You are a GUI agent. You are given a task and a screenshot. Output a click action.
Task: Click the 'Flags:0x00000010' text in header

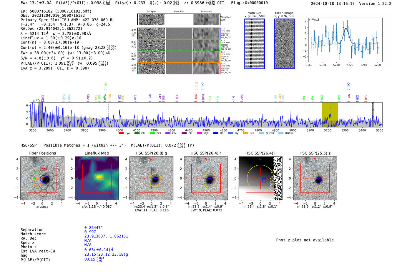tap(249, 3)
